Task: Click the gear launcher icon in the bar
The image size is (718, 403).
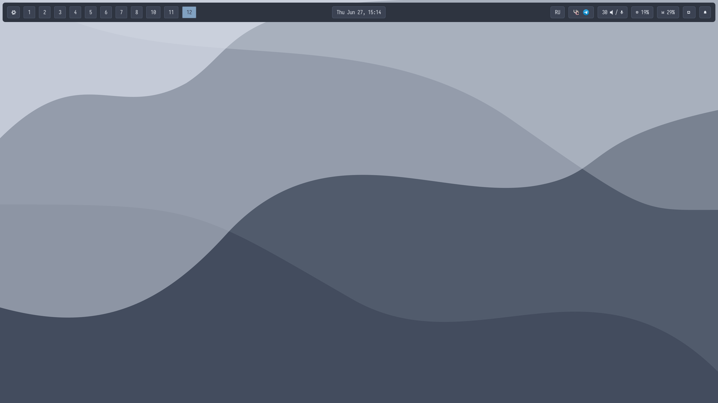Action: pyautogui.click(x=13, y=12)
